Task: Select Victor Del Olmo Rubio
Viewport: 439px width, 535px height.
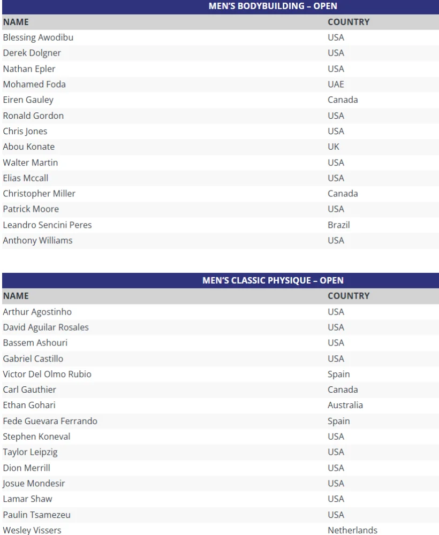Action: click(x=47, y=374)
